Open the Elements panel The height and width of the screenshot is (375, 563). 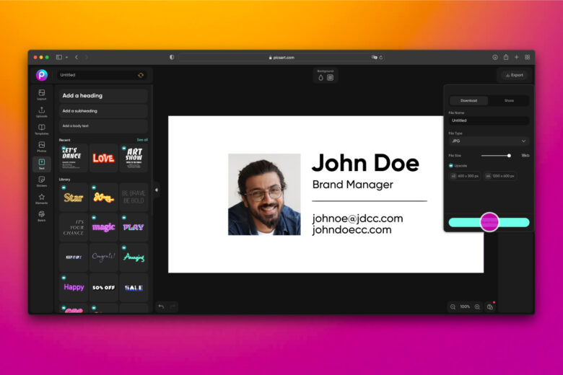(x=42, y=198)
